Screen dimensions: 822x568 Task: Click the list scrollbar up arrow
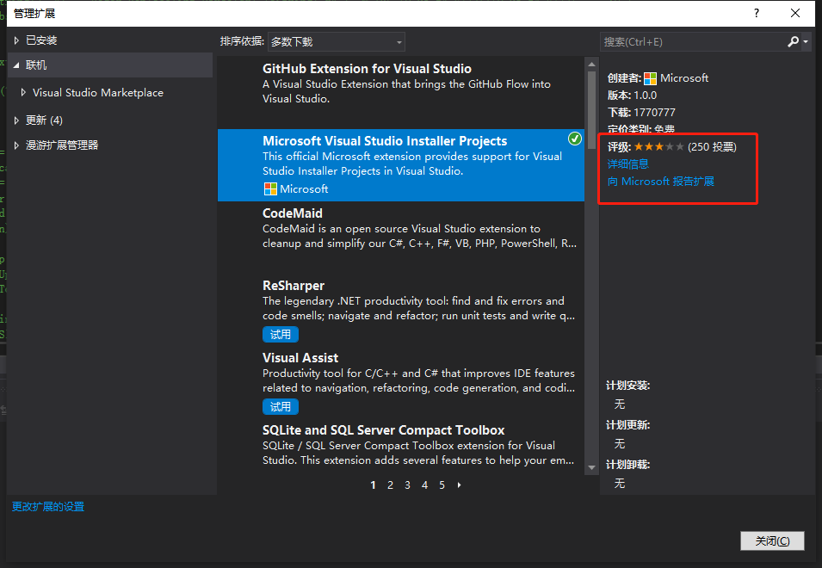tap(591, 65)
